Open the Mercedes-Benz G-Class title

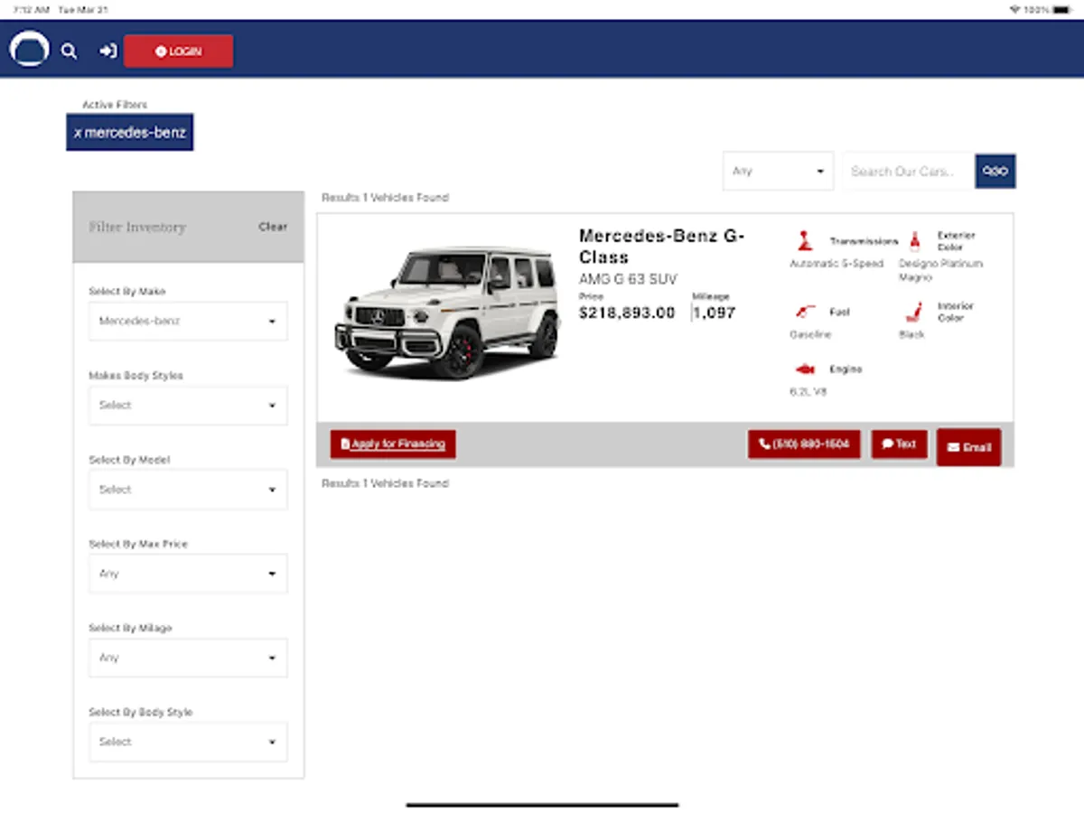(x=661, y=246)
